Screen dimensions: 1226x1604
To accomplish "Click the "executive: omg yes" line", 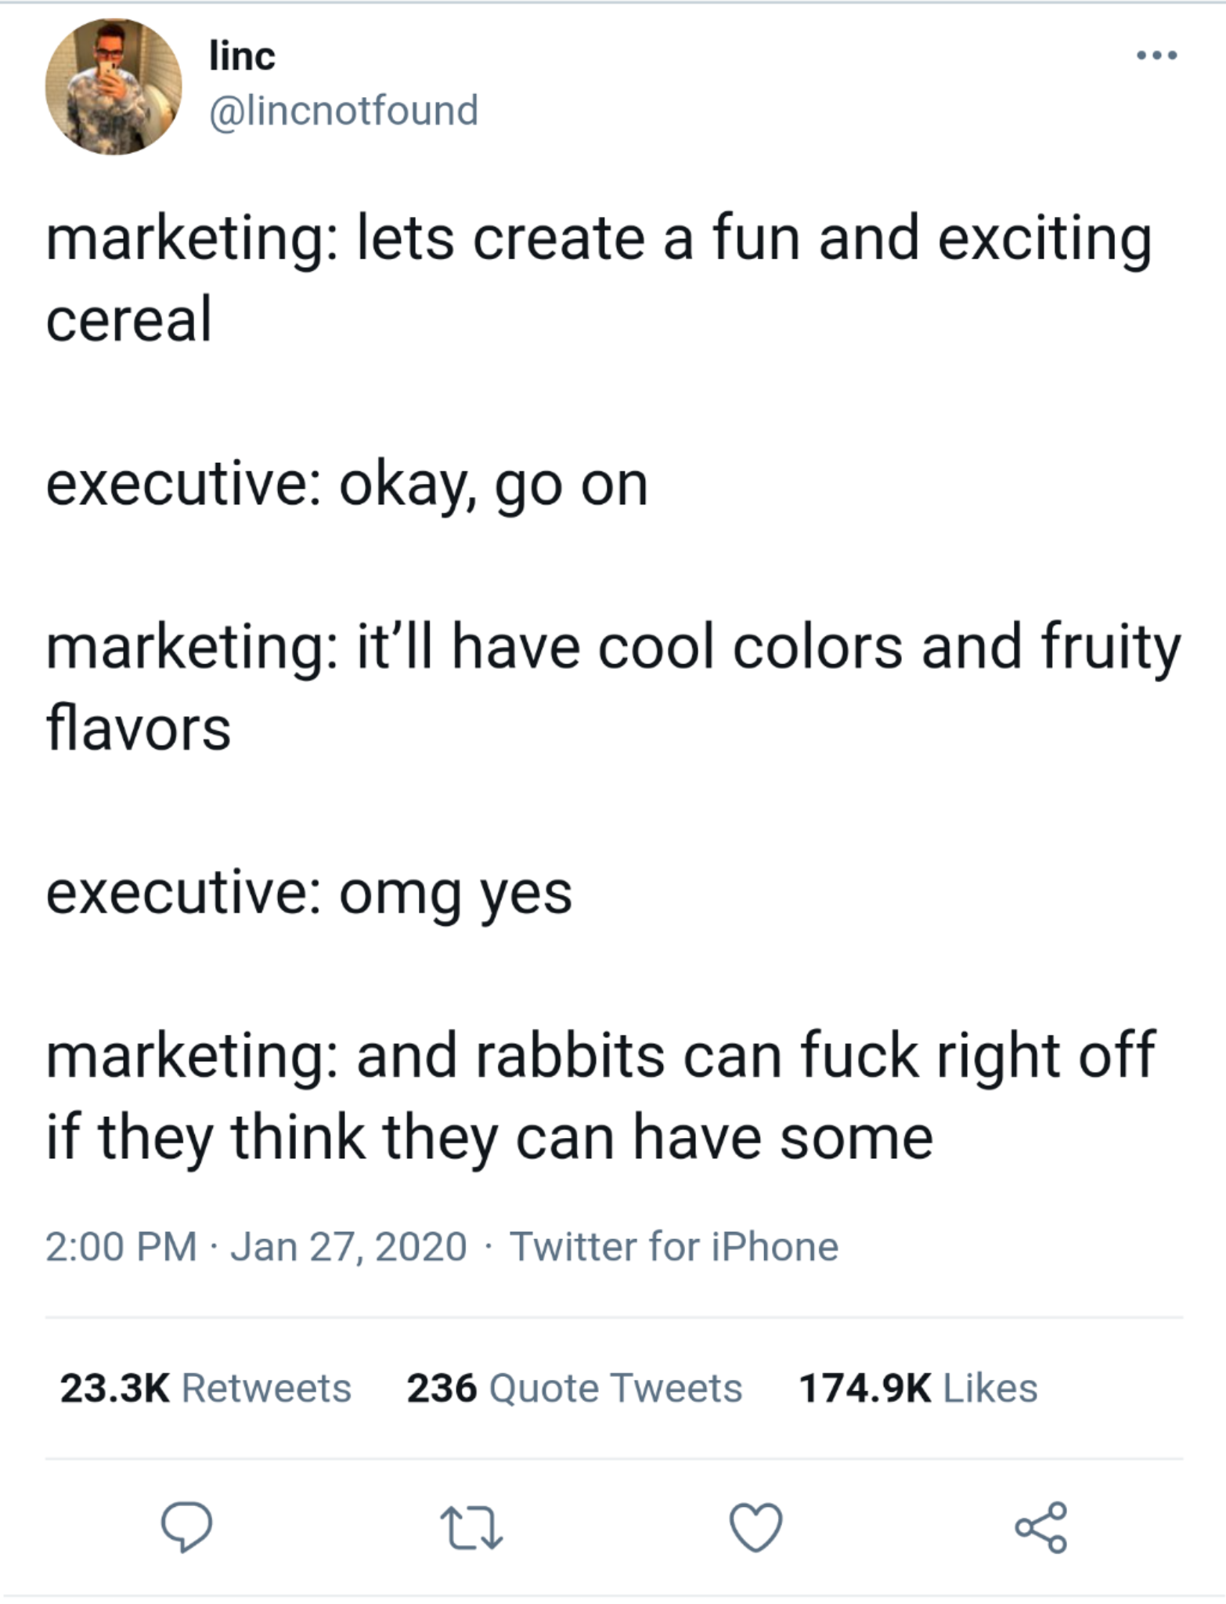I will pos(309,893).
